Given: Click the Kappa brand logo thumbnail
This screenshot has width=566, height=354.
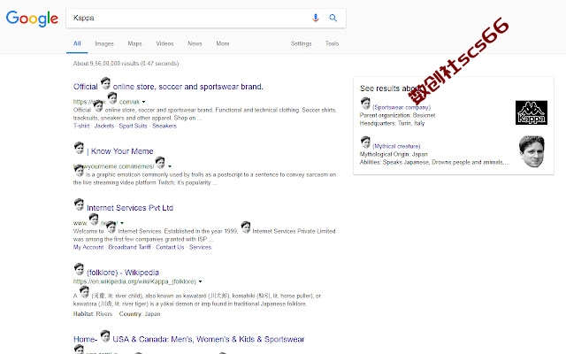Looking at the screenshot, I should click(531, 112).
